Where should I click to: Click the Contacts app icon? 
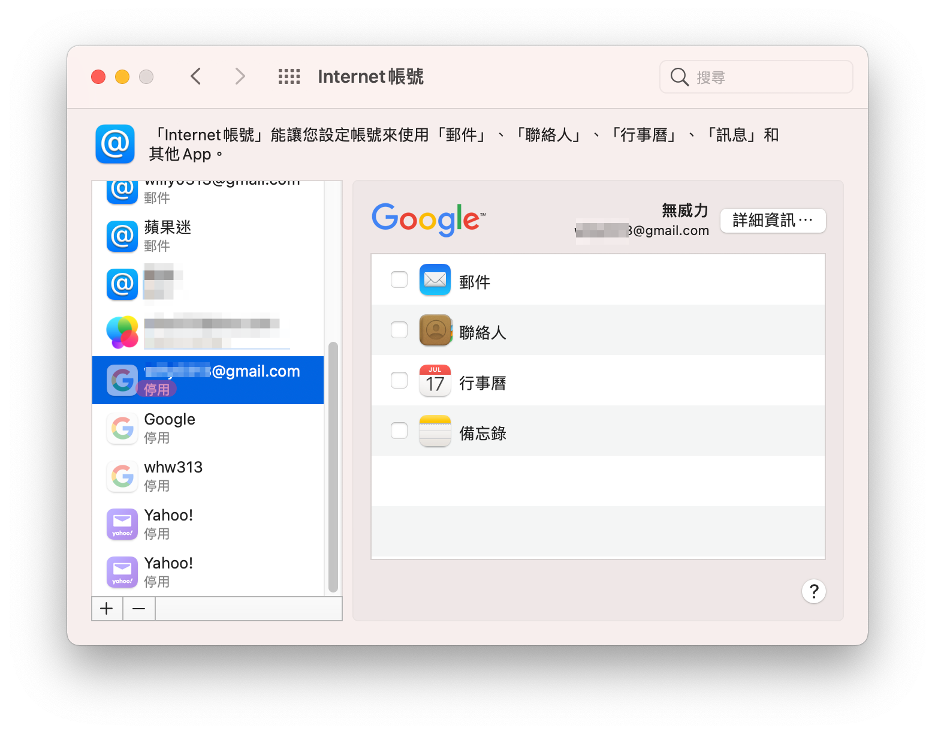pos(435,330)
